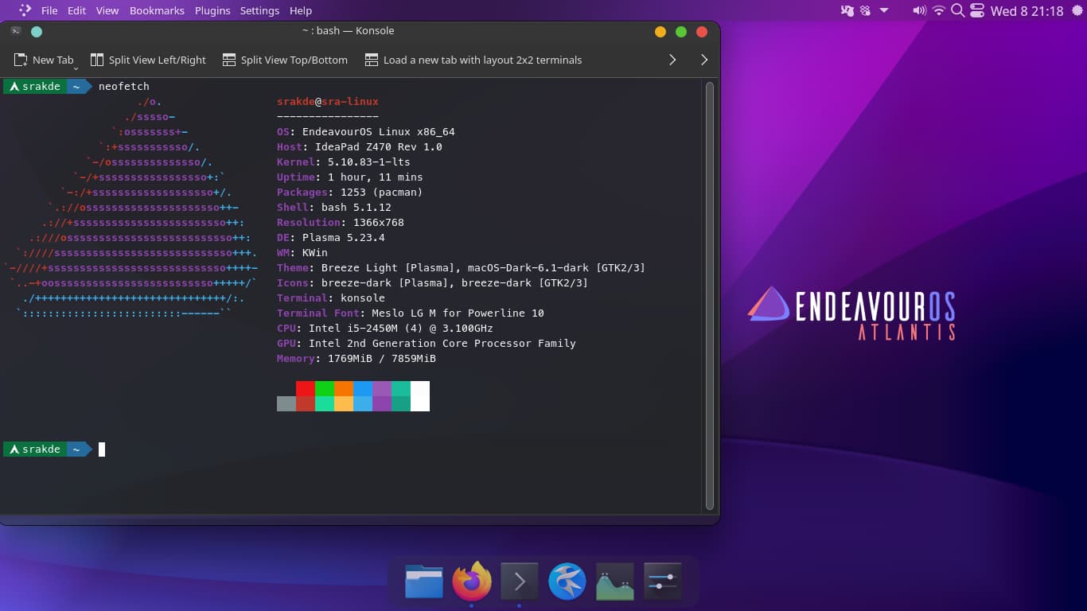
Task: Click the KDE logo in the top panel
Action: pos(25,10)
